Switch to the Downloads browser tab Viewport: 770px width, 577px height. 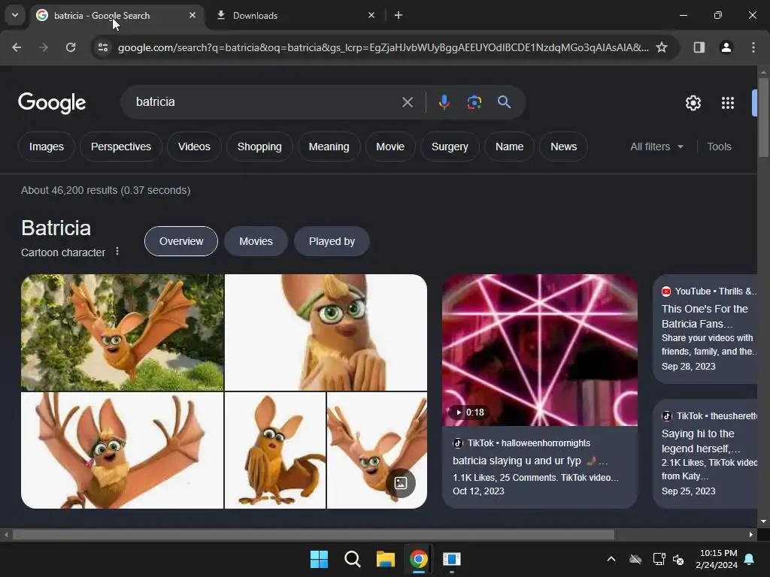click(295, 16)
